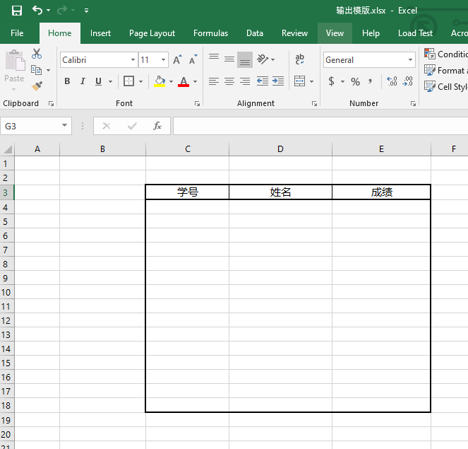Open the Borders options dropdown arrow

[x=141, y=81]
